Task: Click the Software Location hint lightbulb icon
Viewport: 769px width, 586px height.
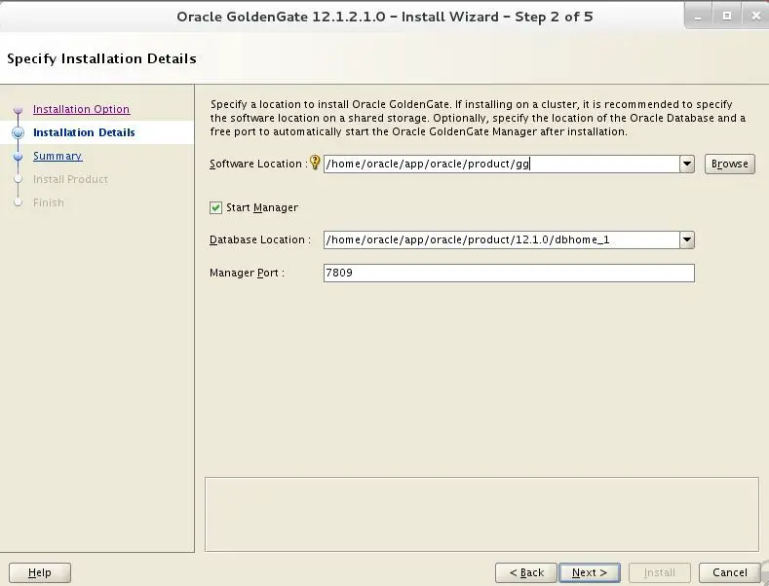Action: 315,163
